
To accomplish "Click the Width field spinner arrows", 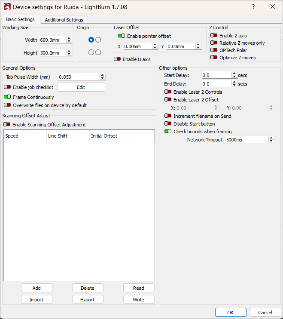I will tap(69, 40).
